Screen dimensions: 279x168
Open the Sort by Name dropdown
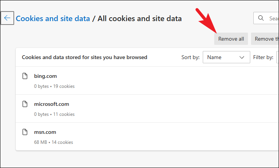coord(226,57)
